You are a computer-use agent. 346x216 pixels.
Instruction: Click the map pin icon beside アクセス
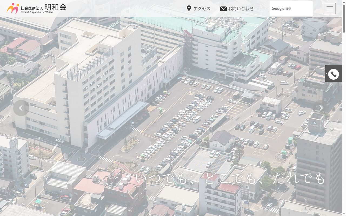coord(189,9)
